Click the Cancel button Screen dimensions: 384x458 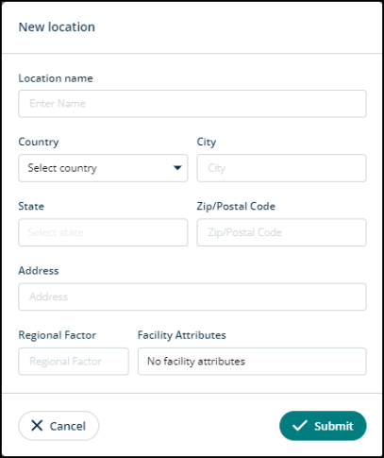tap(58, 426)
